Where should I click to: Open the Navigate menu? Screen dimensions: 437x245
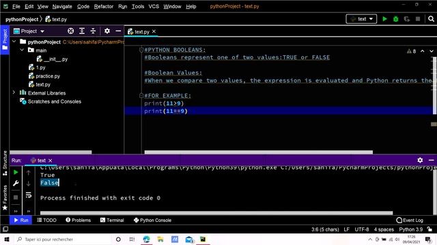62,6
